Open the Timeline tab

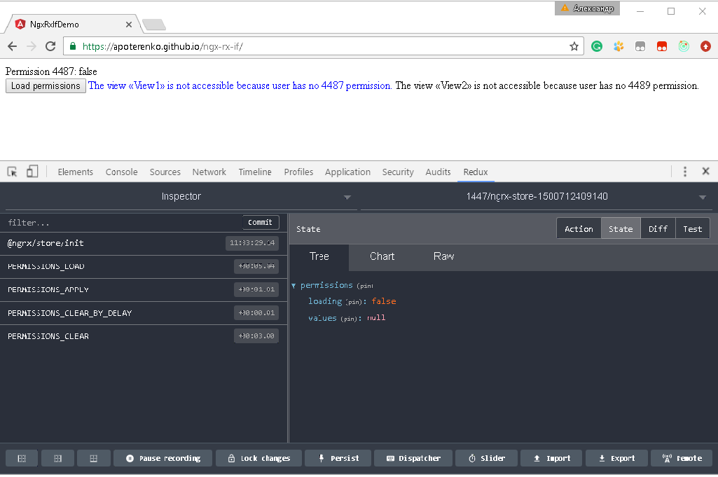254,172
